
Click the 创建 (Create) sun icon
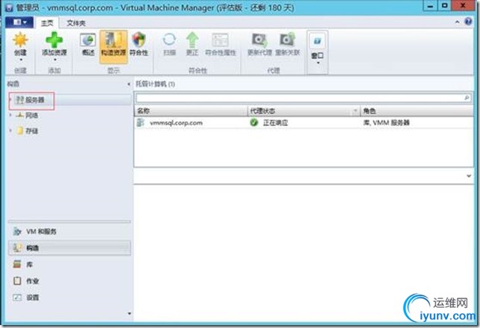click(x=21, y=40)
